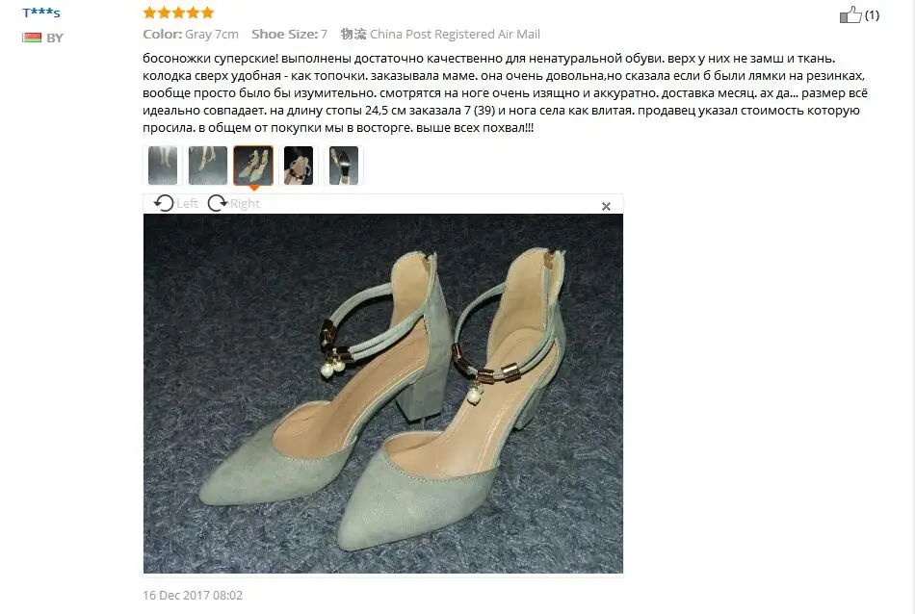Rotate the photo left using the counterclockwise arrow

[164, 203]
